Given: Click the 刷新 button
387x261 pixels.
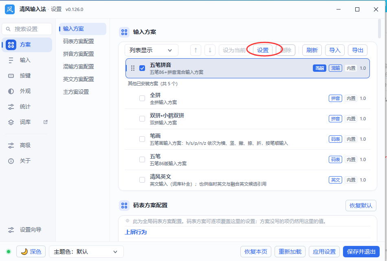Looking at the screenshot, I should [312, 50].
